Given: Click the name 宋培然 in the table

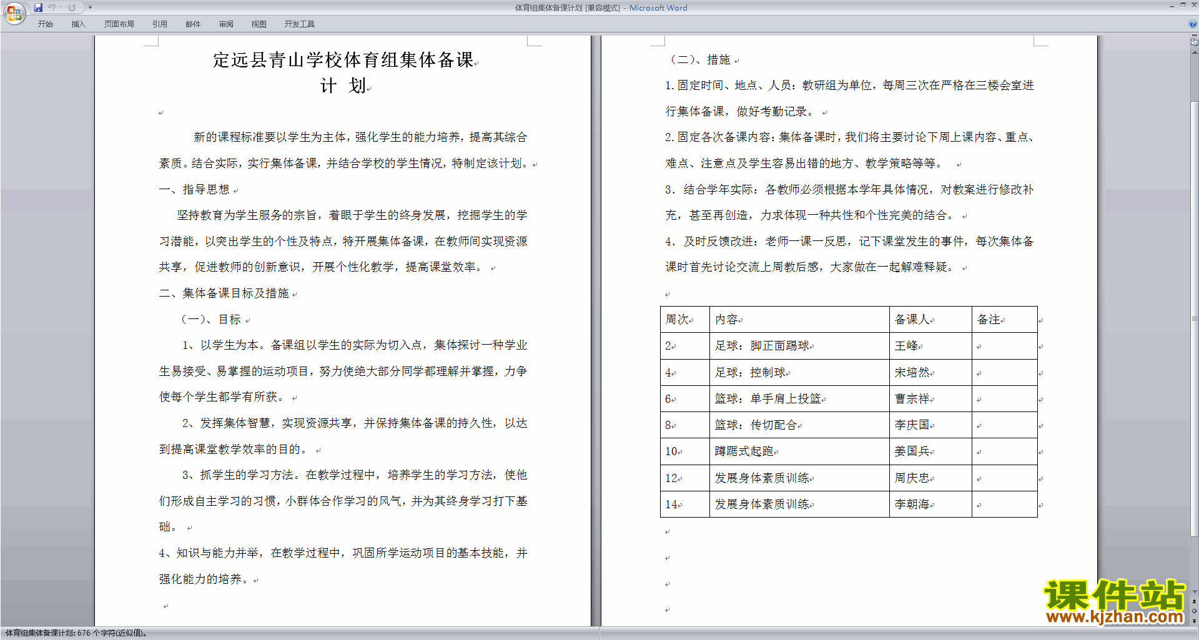Looking at the screenshot, I should point(912,372).
